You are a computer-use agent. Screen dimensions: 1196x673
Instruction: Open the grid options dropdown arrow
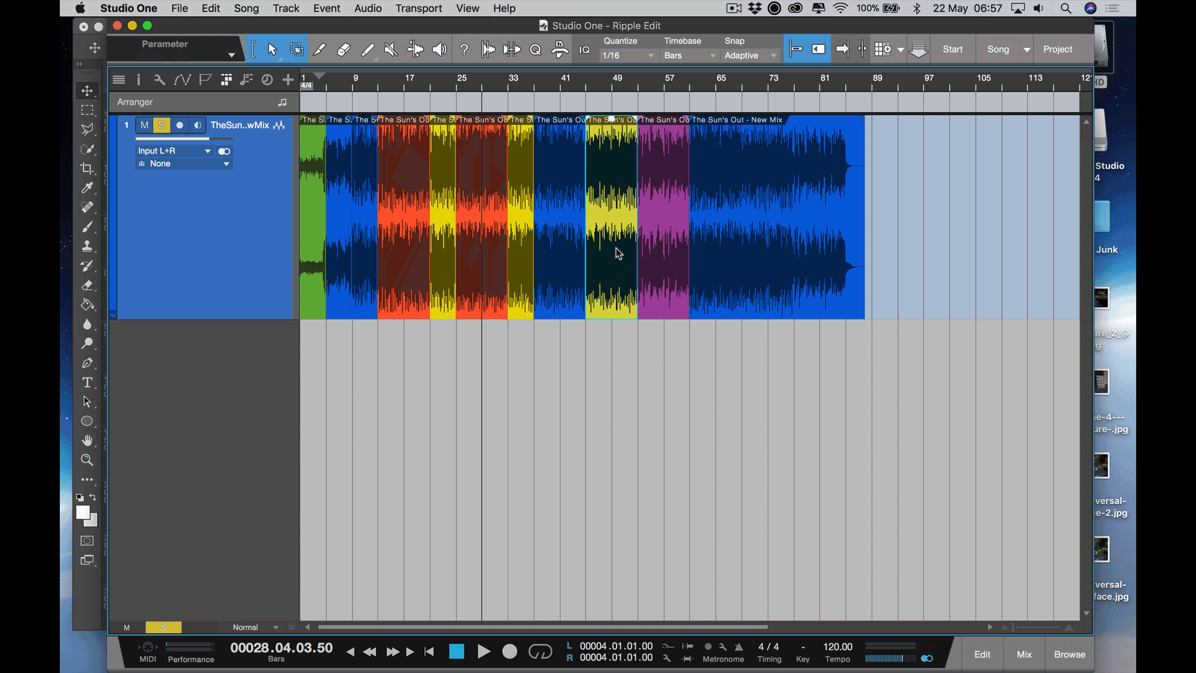coord(900,50)
